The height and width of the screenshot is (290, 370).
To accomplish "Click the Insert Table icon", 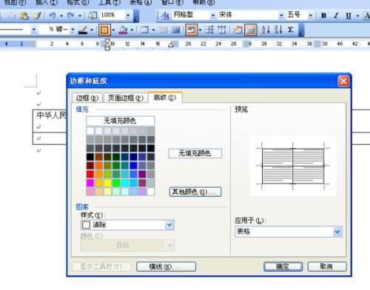I will (x=144, y=30).
